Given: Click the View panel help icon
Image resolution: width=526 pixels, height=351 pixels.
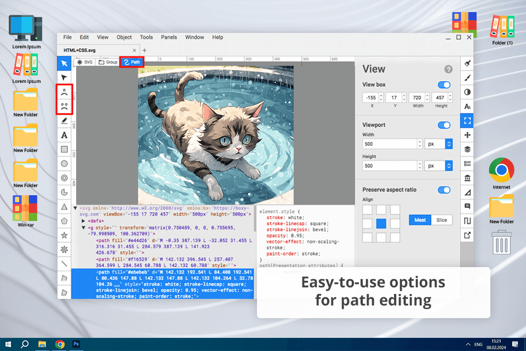Looking at the screenshot, I should click(x=448, y=69).
